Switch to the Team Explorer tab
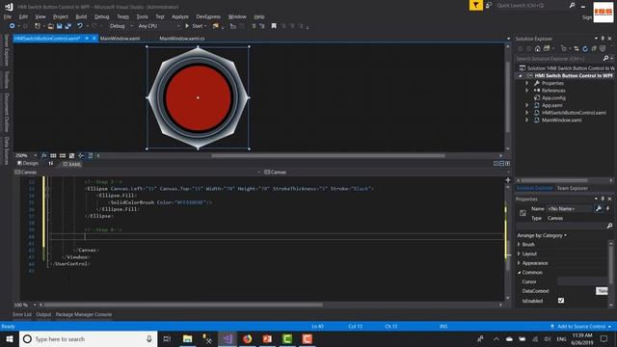The height and width of the screenshot is (347, 617). (x=572, y=189)
